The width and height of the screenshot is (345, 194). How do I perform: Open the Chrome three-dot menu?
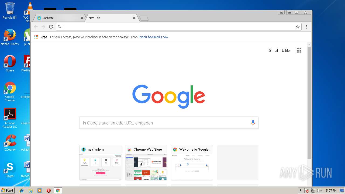(306, 27)
